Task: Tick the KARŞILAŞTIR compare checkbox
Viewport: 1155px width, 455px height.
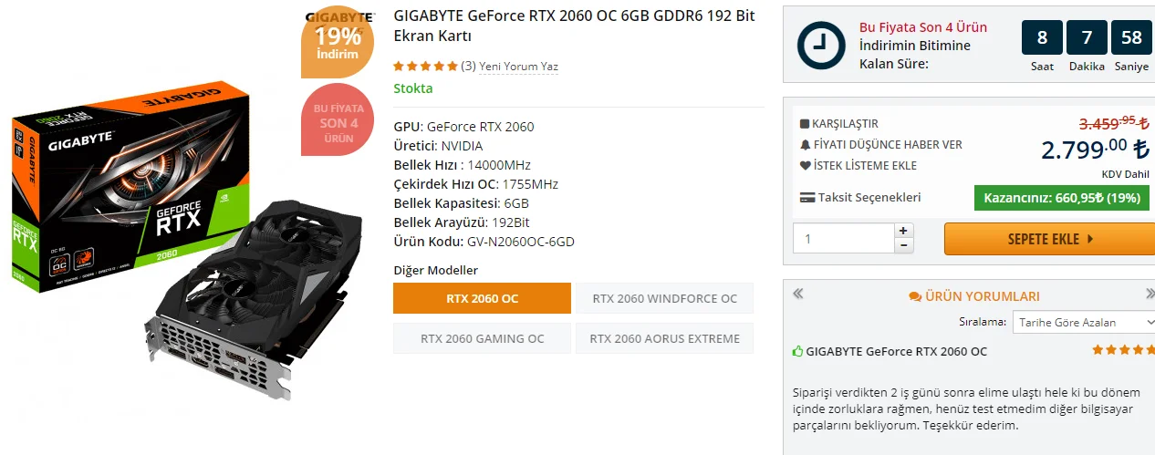Action: [x=805, y=124]
